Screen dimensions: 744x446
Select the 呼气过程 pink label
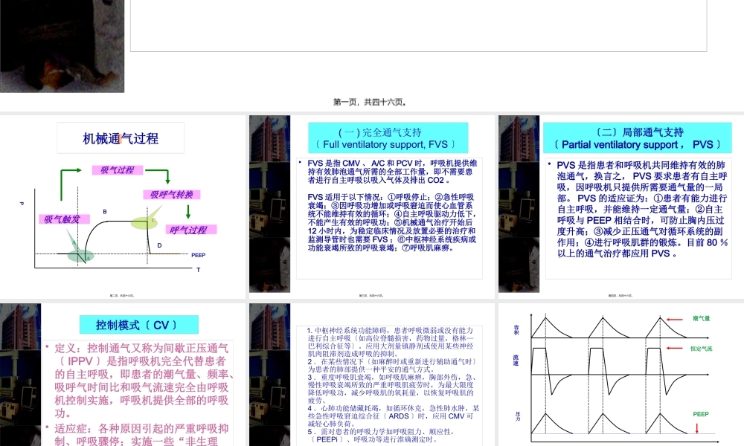192,230
